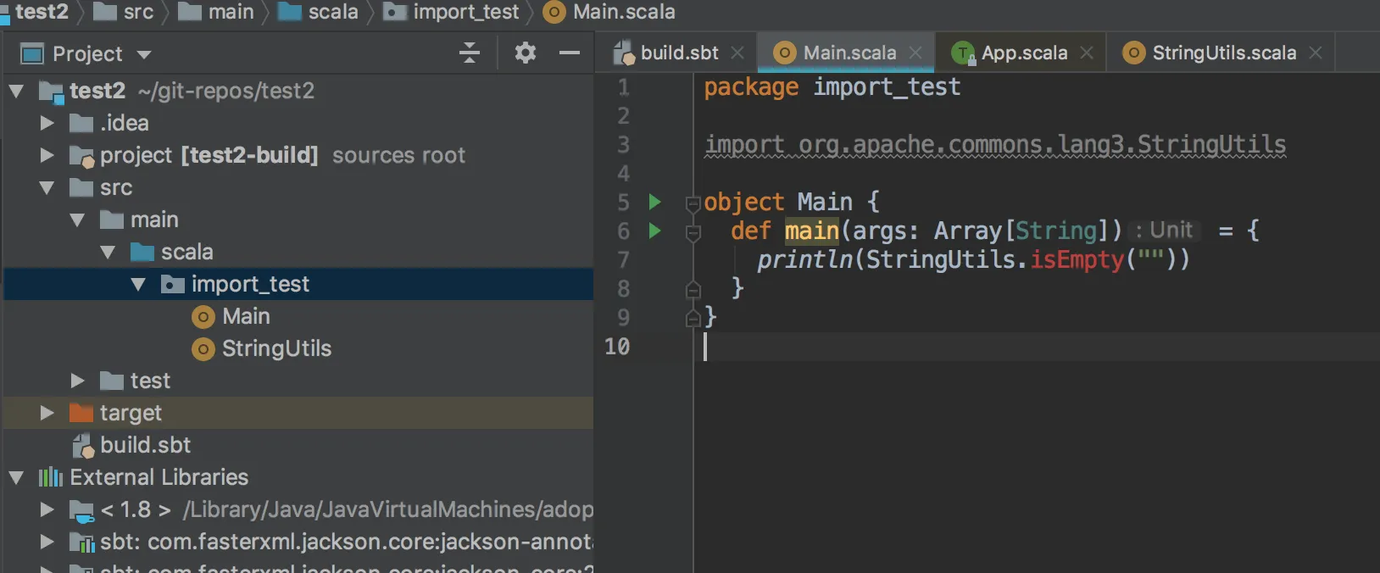Collapse the import_test package

tap(138, 284)
